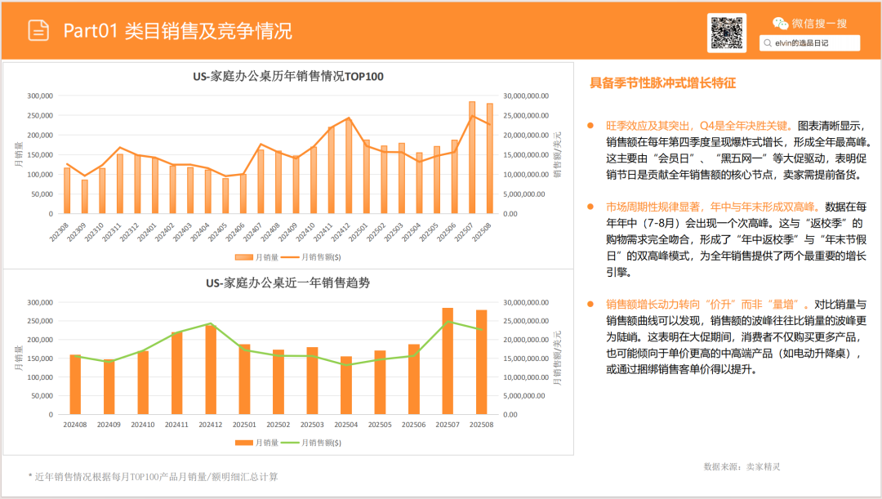This screenshot has width=882, height=499.
Task: Click the WeChat logo beside 微信搜一搜
Action: pyautogui.click(x=781, y=24)
